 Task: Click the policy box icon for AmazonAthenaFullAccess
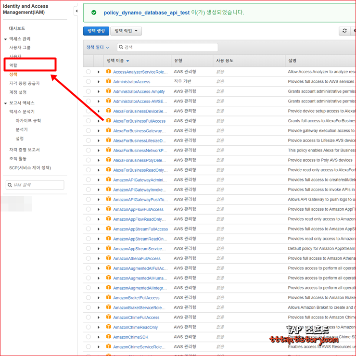109,258
